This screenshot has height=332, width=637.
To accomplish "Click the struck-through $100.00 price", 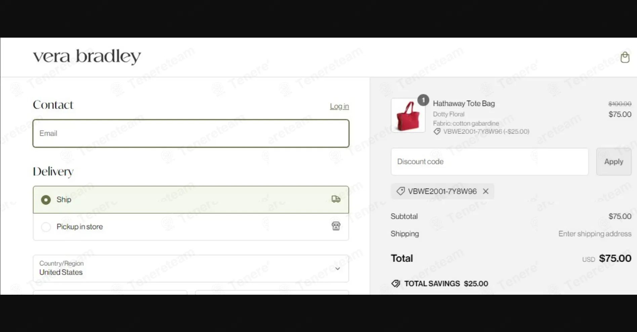I will tap(620, 104).
